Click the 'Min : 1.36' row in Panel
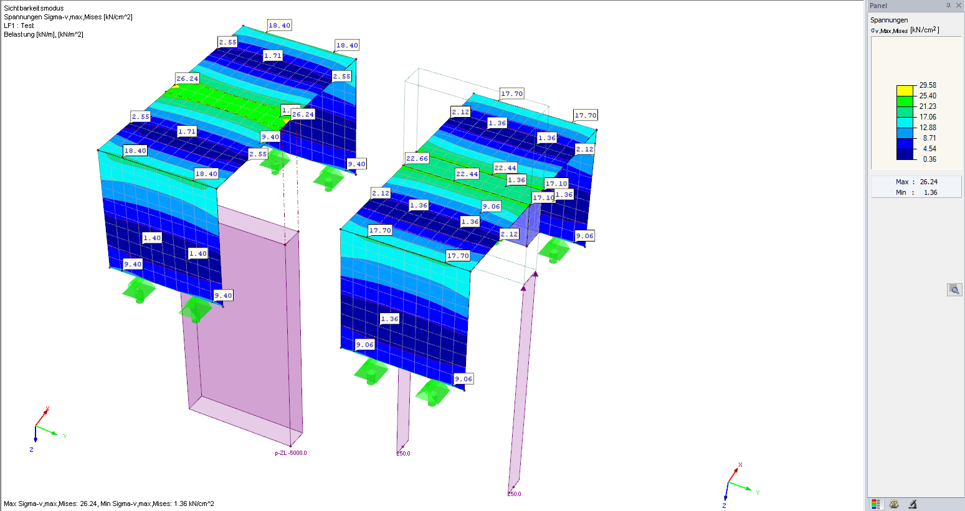Viewport: 965px width, 511px height. (x=916, y=192)
